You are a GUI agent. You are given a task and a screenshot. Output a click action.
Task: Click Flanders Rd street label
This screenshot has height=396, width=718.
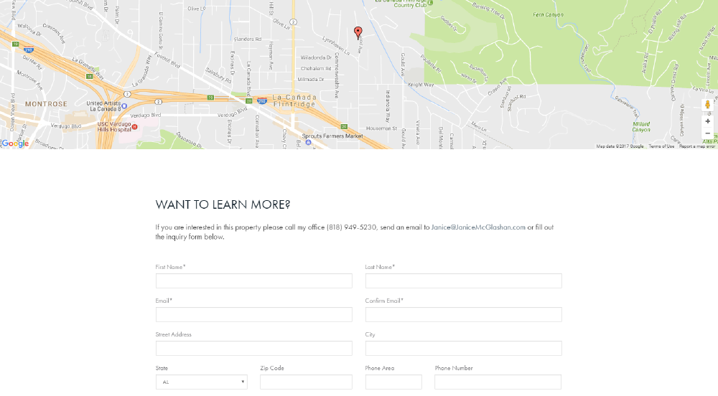[x=247, y=39]
